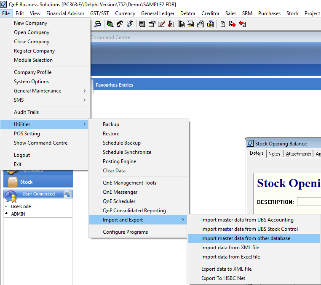Click the two-people icon in the toolbar
The width and height of the screenshot is (321, 285).
pyautogui.click(x=120, y=24)
